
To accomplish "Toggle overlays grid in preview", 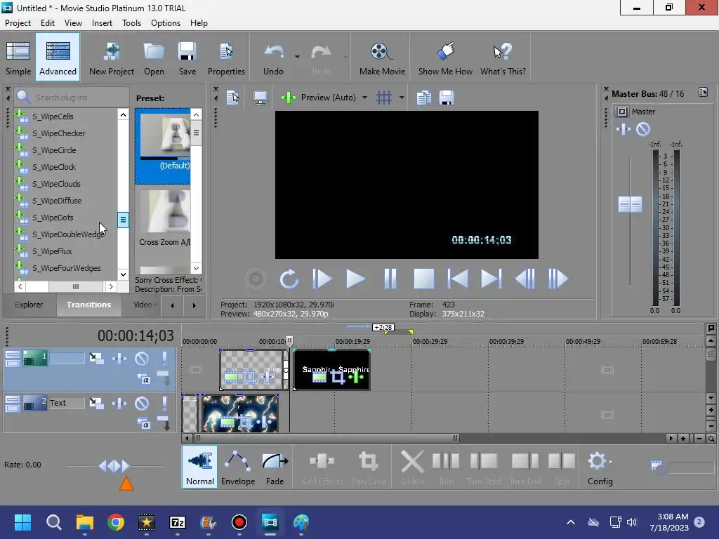I will click(x=384, y=98).
